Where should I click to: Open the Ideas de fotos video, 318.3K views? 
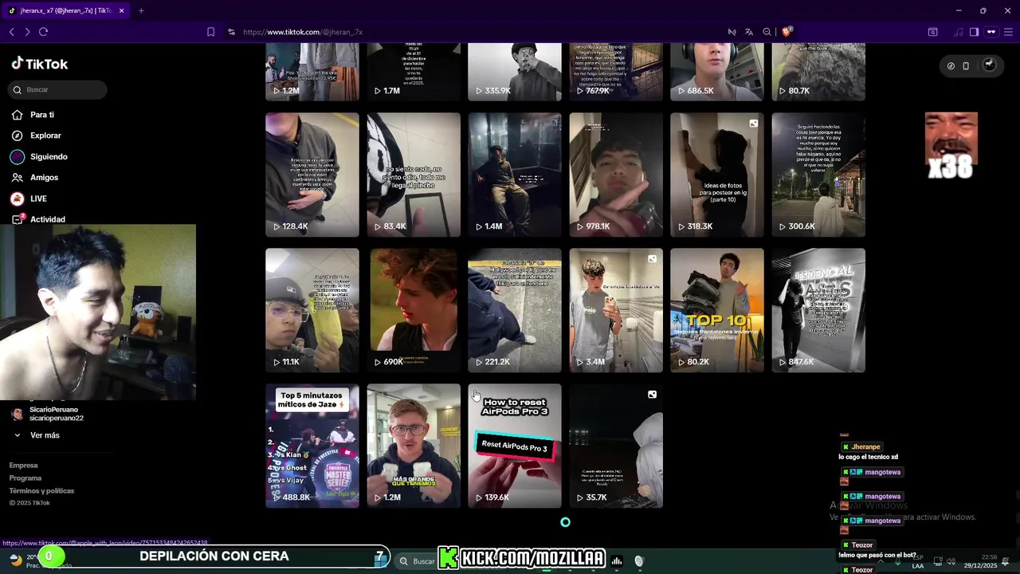tap(717, 175)
